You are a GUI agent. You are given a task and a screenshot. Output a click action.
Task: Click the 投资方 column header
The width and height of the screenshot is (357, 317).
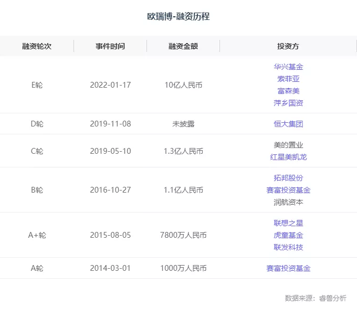(288, 46)
